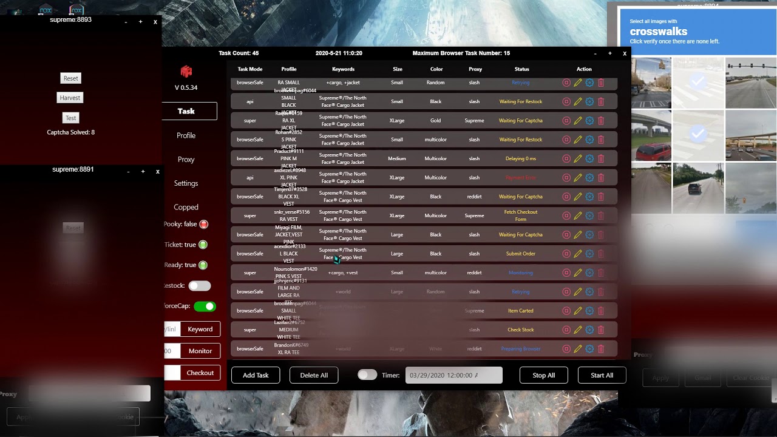Click Harvest in supreme:8893 harvester window

click(x=70, y=98)
